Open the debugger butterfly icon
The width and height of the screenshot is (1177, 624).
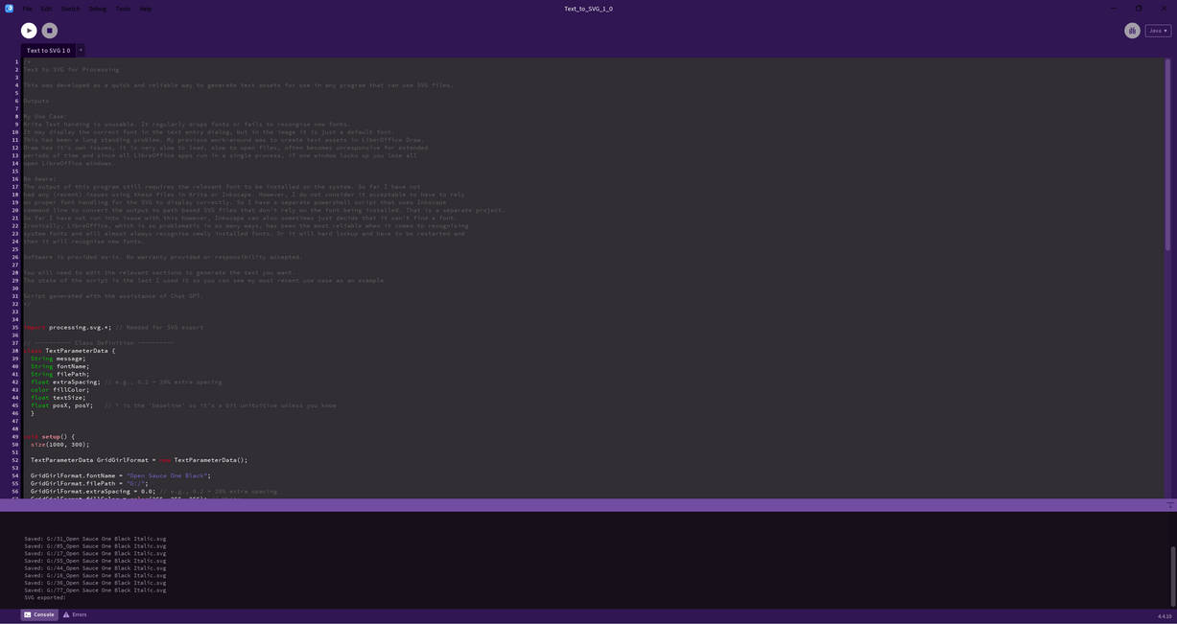[1132, 31]
